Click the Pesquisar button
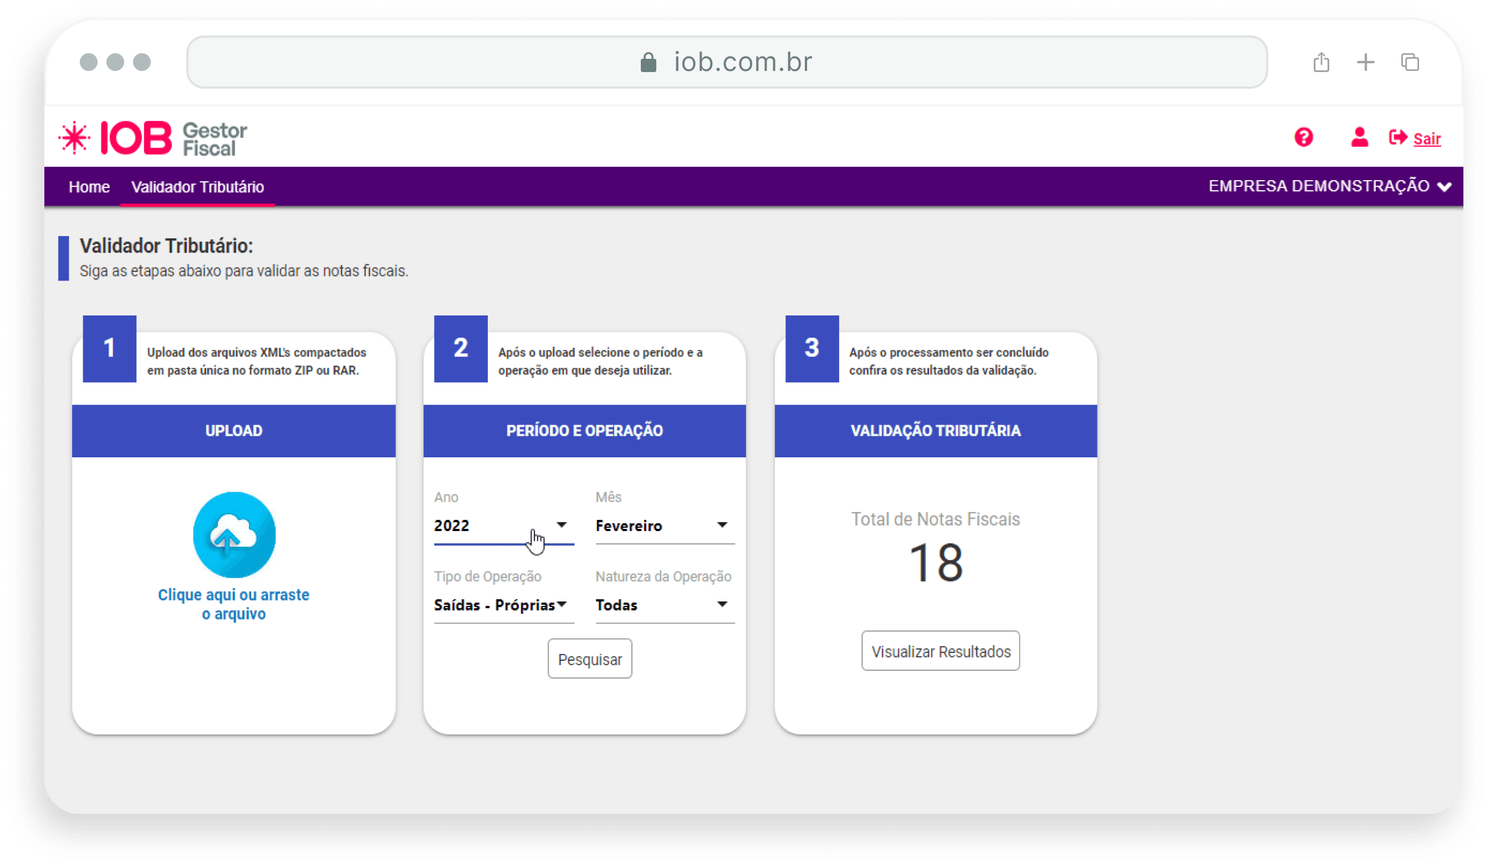 coord(589,659)
